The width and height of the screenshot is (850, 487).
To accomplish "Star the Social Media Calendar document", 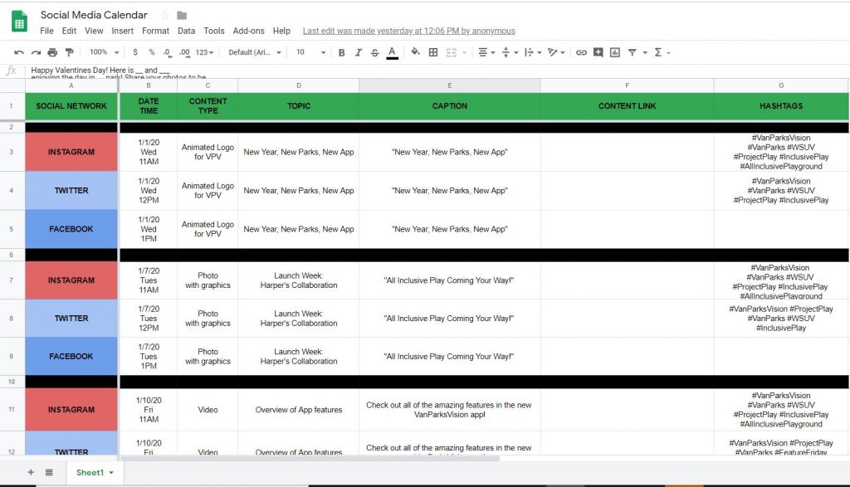I will click(164, 15).
